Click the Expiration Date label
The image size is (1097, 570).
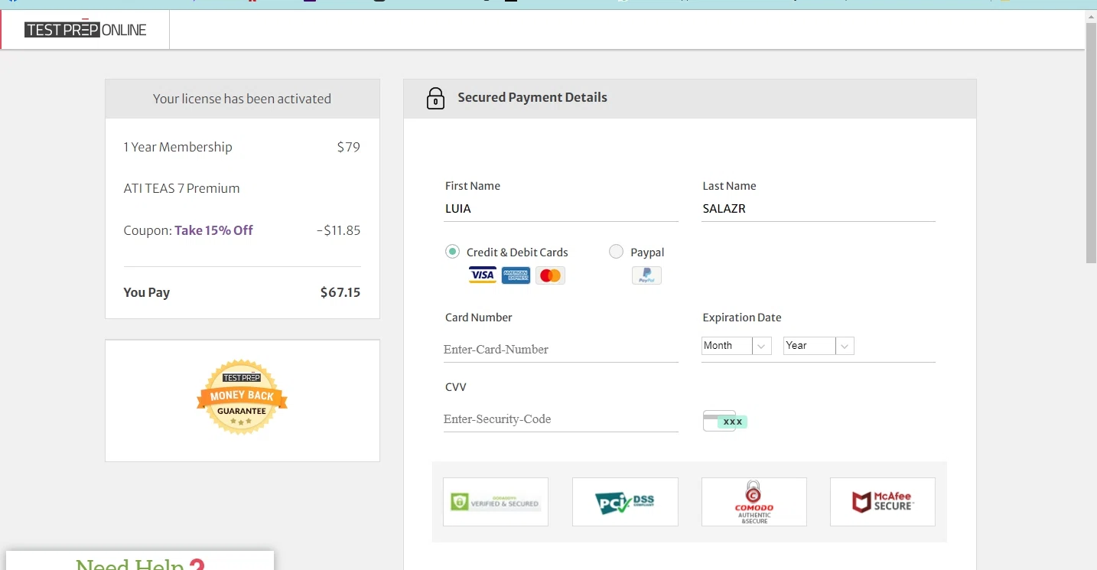742,318
